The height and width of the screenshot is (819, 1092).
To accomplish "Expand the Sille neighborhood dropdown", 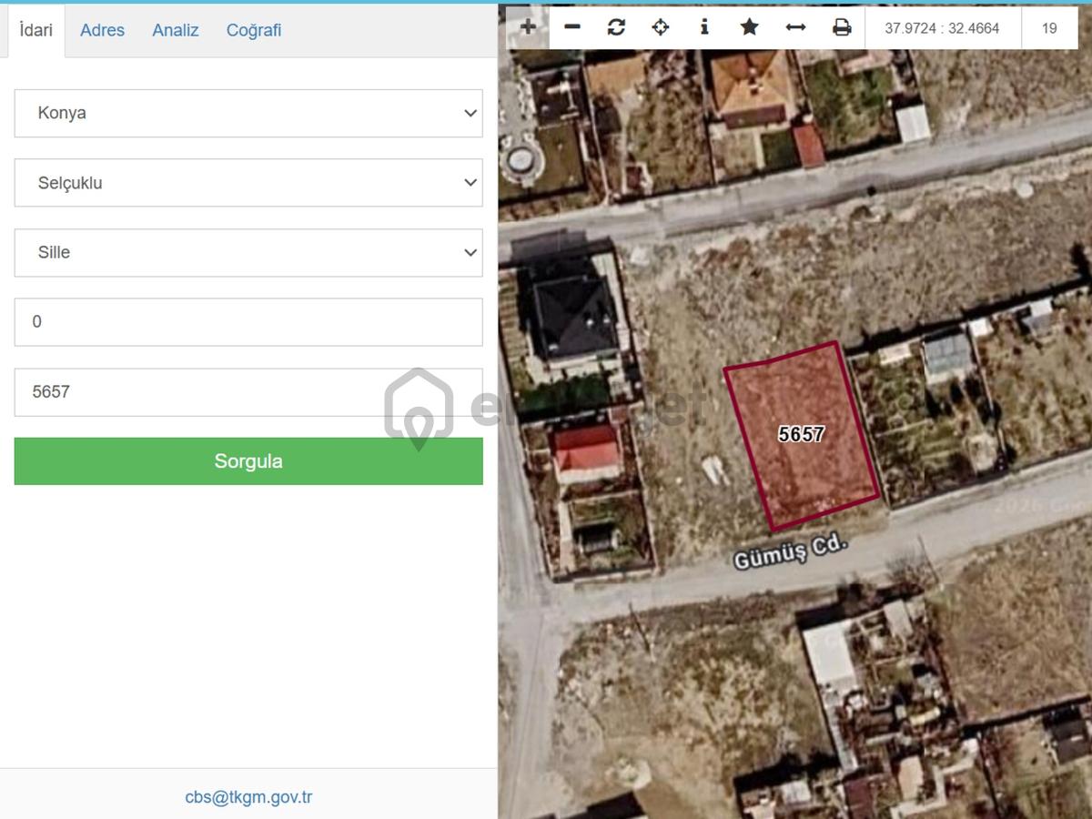I will tap(248, 253).
